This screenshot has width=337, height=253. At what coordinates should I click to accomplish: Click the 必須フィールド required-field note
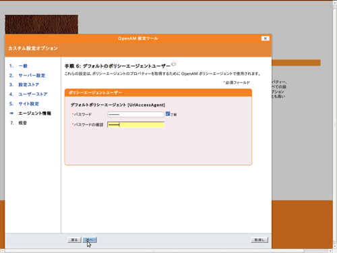click(x=237, y=82)
